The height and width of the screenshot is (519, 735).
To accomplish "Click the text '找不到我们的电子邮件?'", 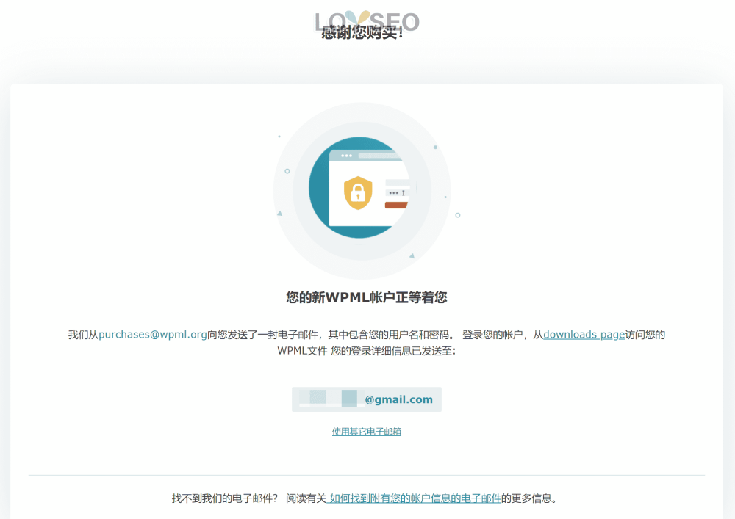I will [225, 498].
